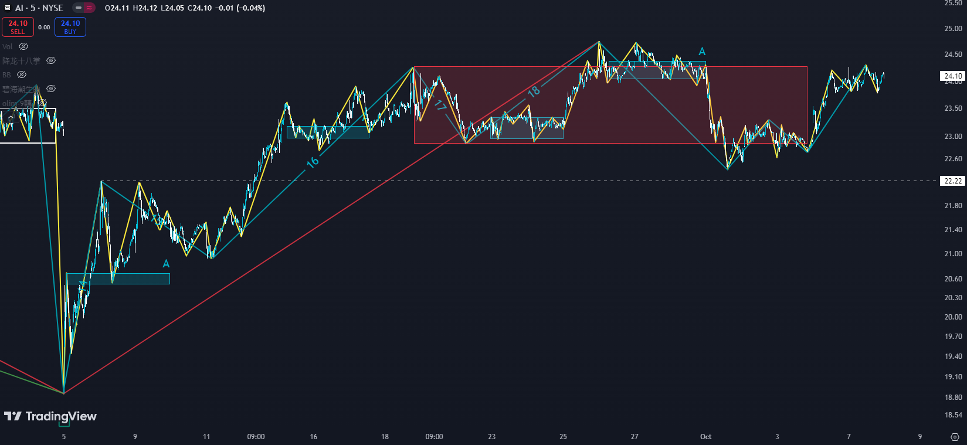Toggle visibility of the Vol indicator
This screenshot has width=967, height=445.
(x=23, y=46)
